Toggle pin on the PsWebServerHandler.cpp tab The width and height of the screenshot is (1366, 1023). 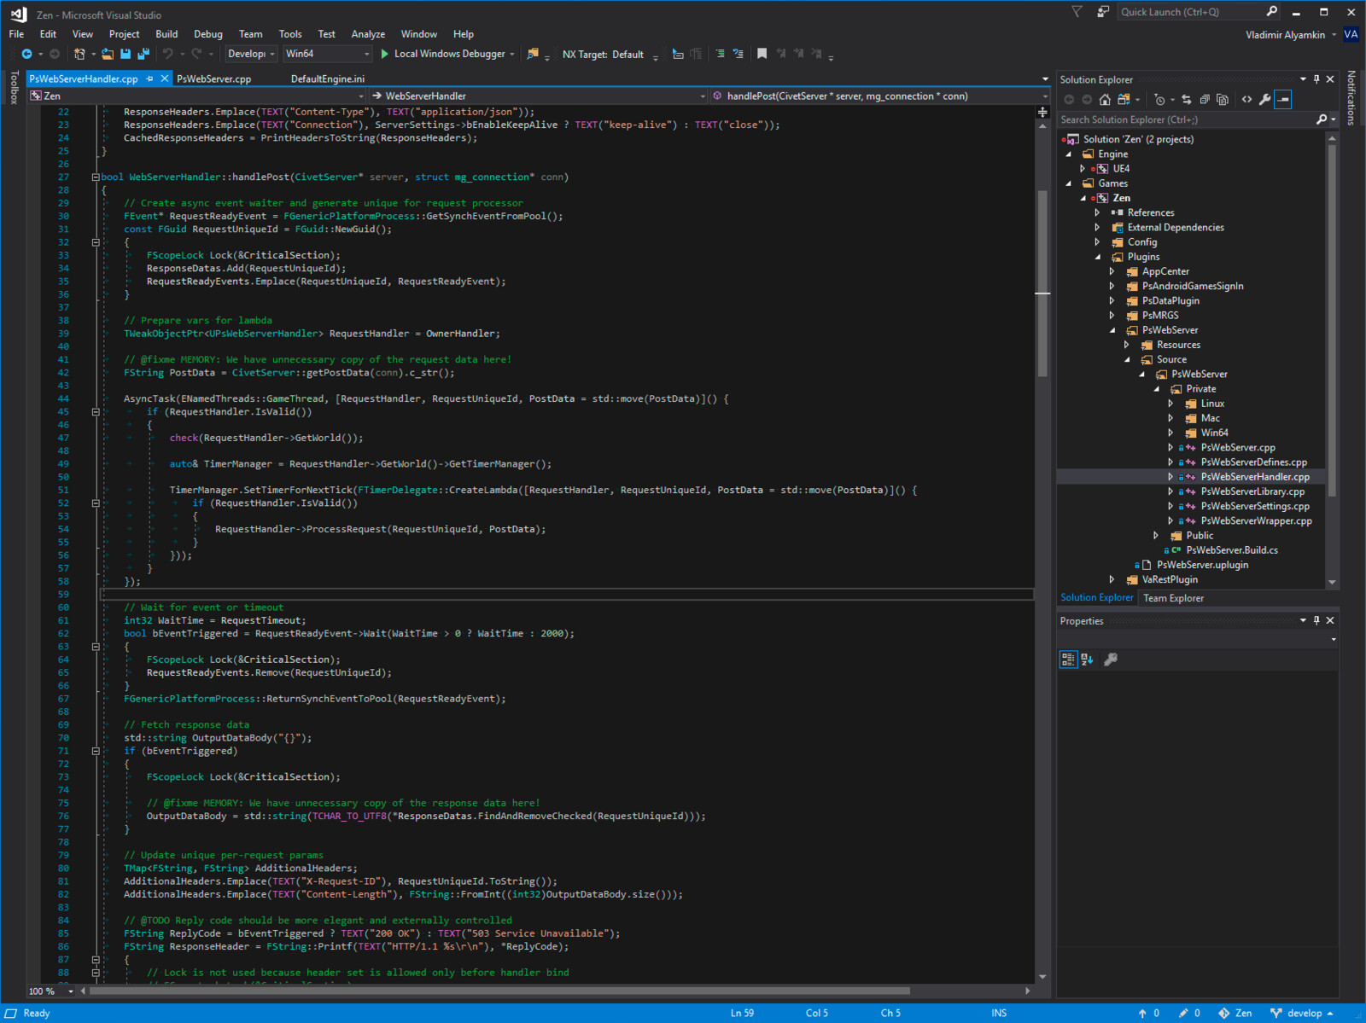pyautogui.click(x=150, y=78)
